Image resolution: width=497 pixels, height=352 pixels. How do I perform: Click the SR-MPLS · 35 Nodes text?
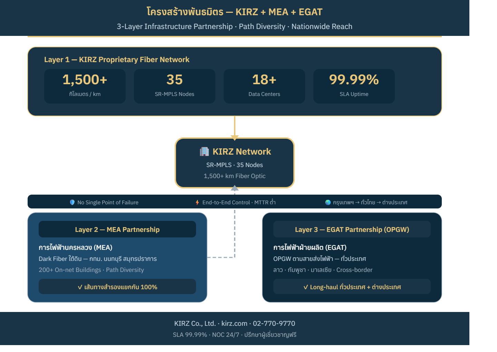[x=235, y=165]
